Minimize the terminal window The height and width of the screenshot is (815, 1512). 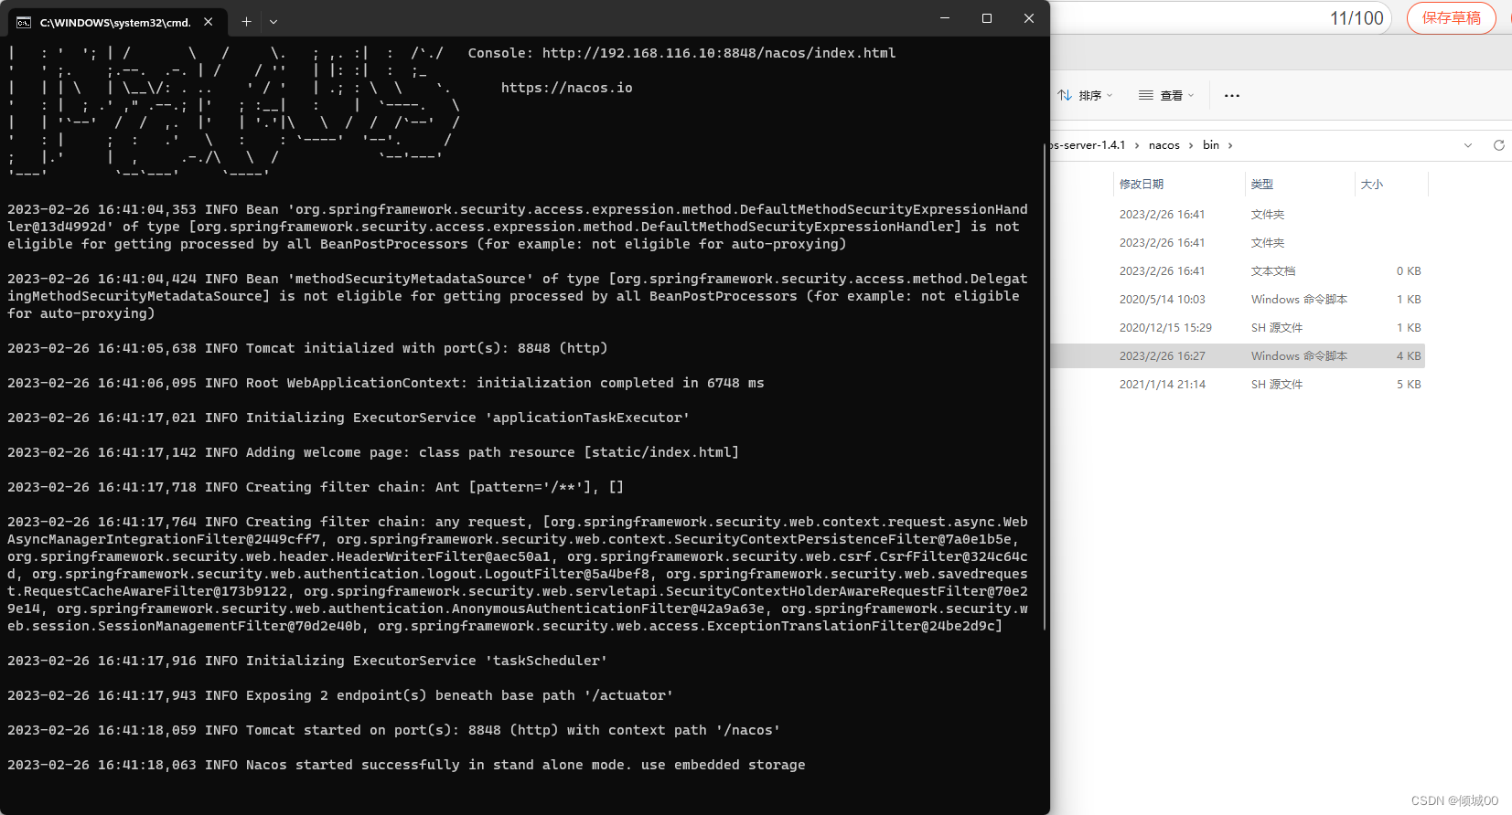coord(945,18)
